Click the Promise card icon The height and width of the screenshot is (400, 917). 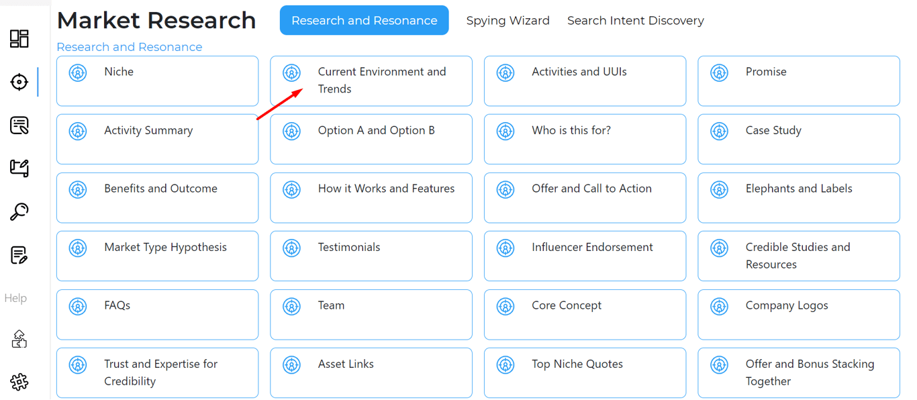point(720,72)
